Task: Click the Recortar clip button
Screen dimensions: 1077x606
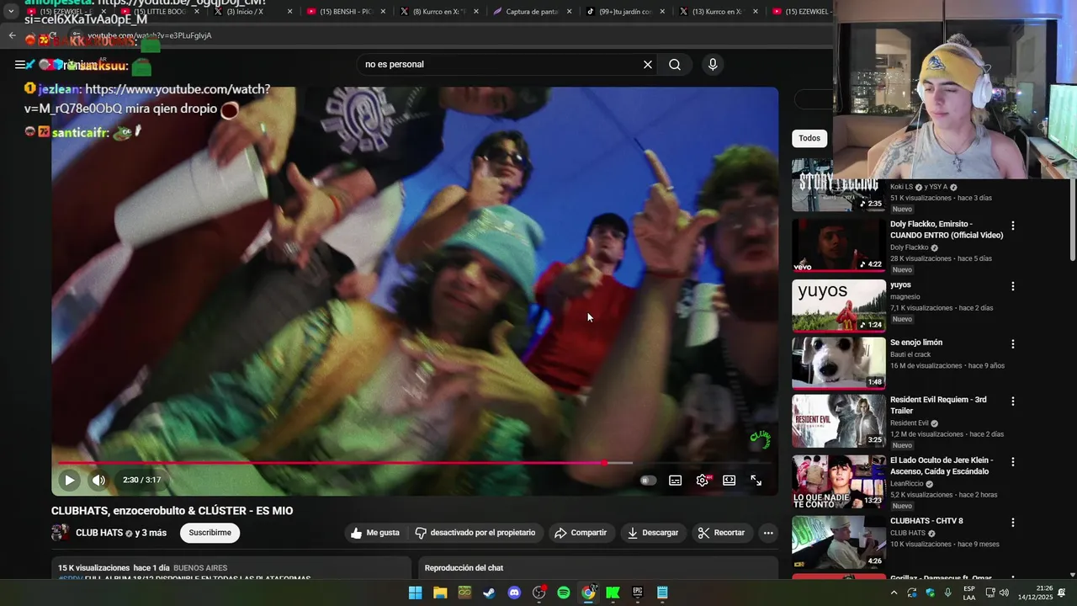Action: (x=722, y=533)
